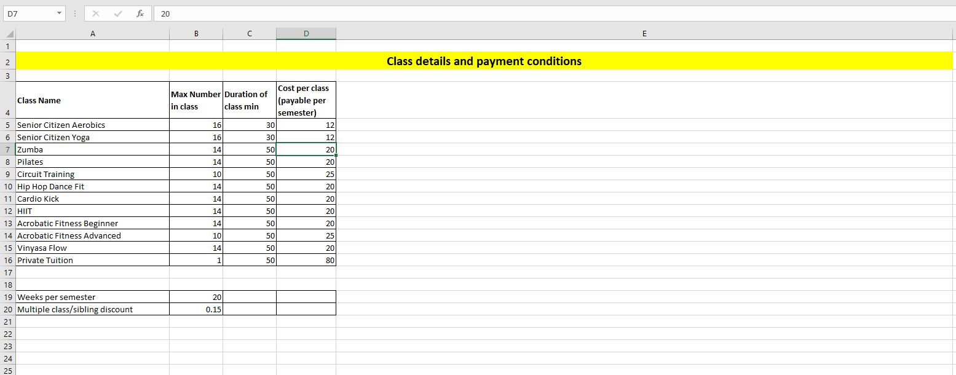The height and width of the screenshot is (375, 956).
Task: Click the 'Class Name' header cell
Action: click(92, 100)
